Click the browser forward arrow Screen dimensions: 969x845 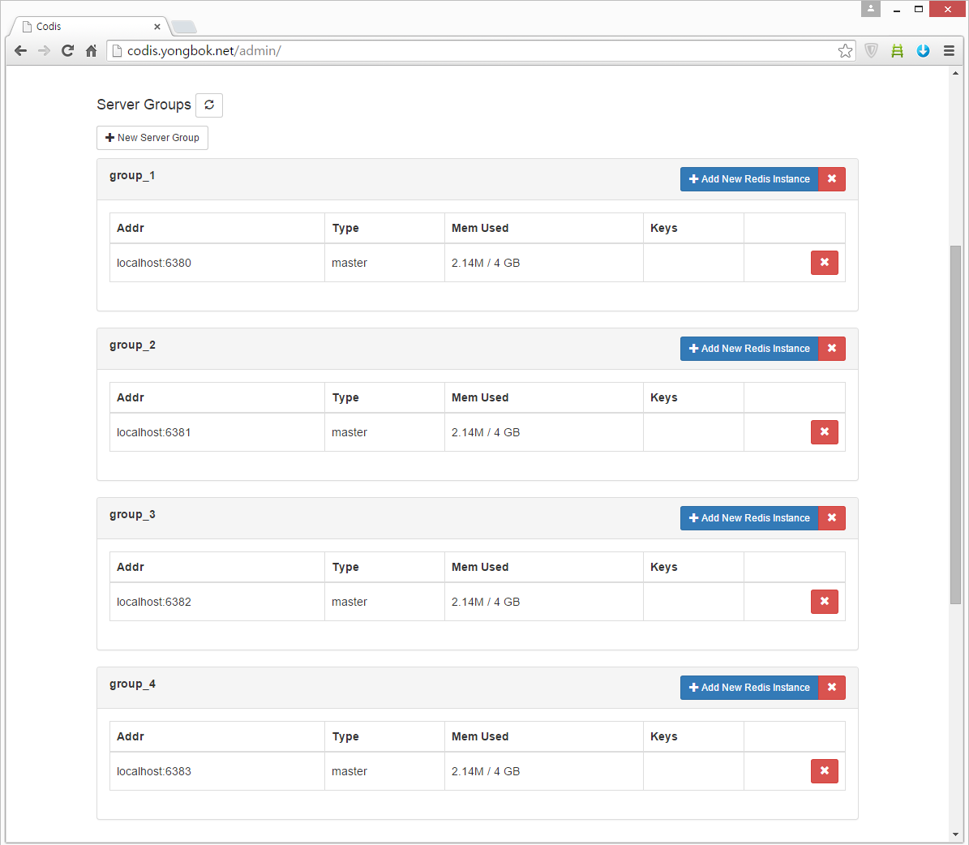point(44,51)
